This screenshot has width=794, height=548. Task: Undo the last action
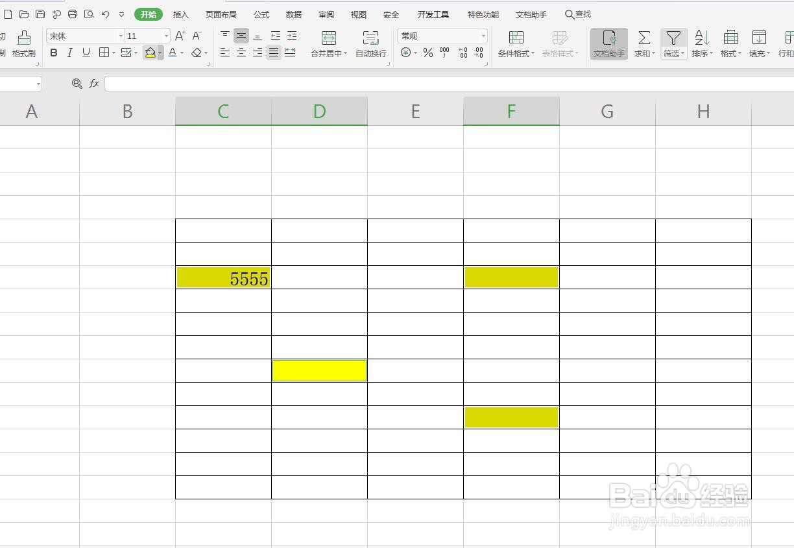coord(105,14)
